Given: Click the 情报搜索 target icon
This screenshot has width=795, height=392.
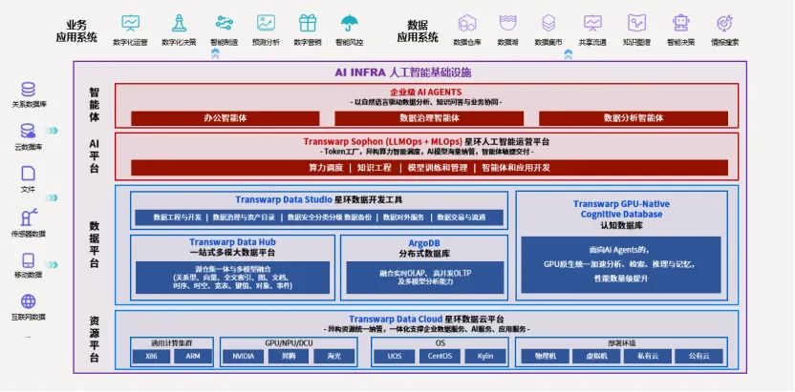Looking at the screenshot, I should [x=724, y=23].
